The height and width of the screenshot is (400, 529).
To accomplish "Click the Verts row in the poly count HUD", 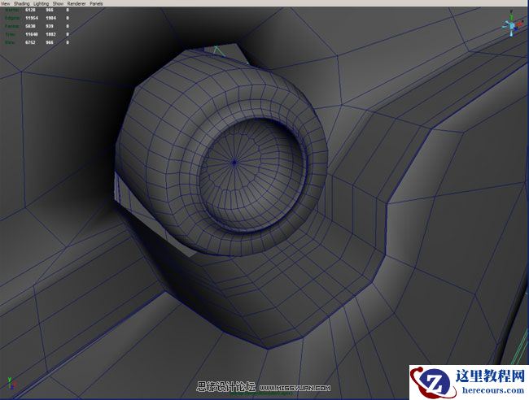I will click(10, 11).
